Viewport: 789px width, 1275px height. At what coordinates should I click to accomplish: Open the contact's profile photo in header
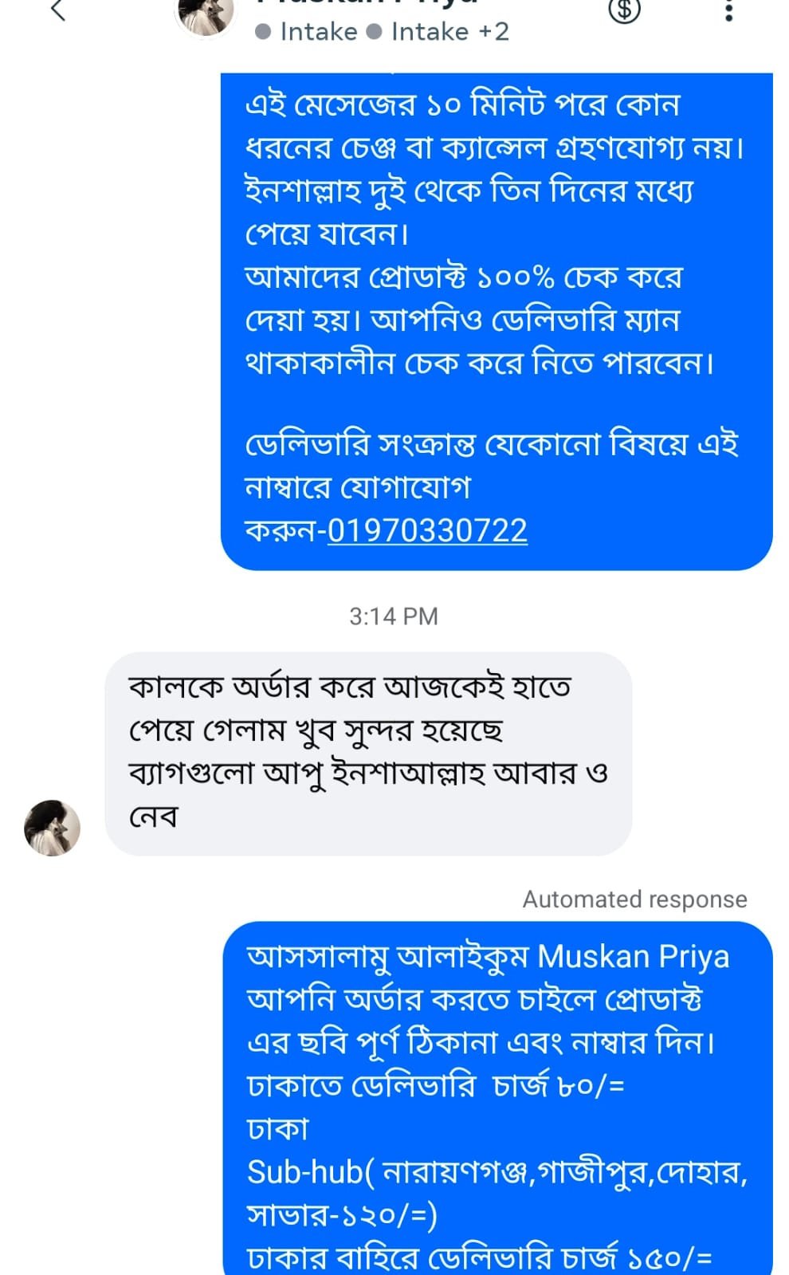pyautogui.click(x=205, y=16)
